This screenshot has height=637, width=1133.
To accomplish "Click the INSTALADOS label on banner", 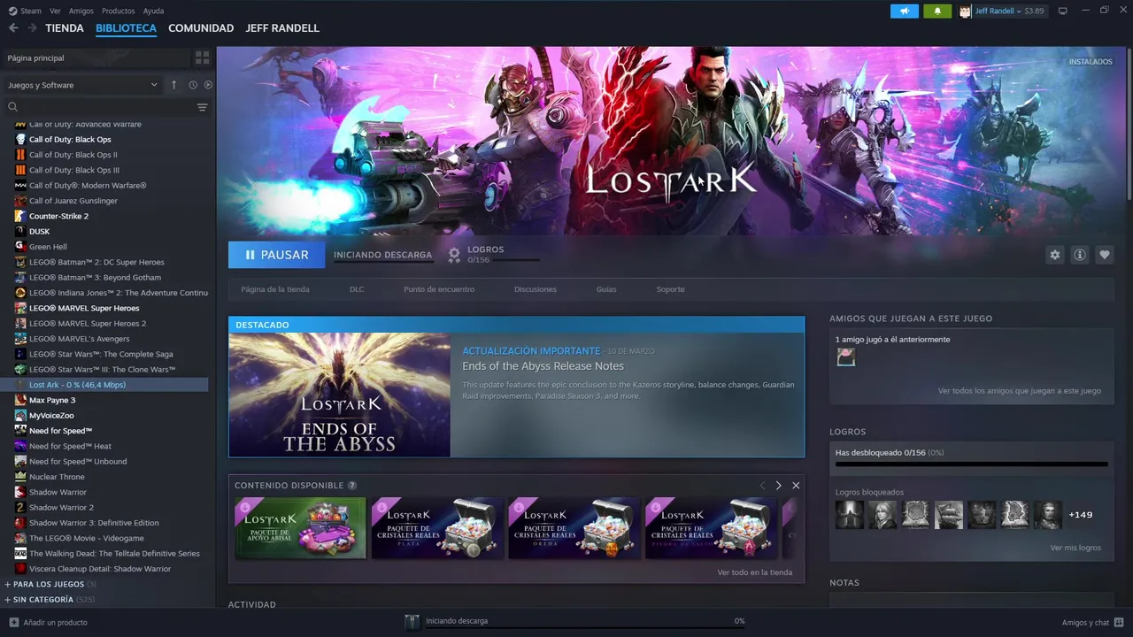I will pyautogui.click(x=1091, y=62).
